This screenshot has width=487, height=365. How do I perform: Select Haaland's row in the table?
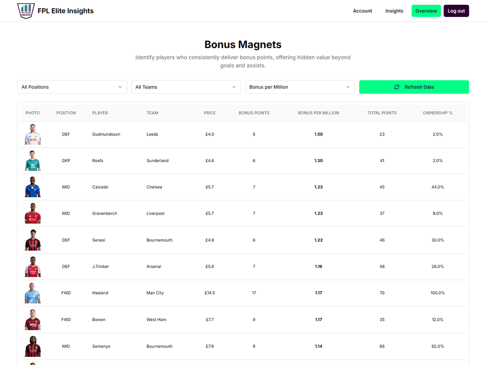(243, 292)
